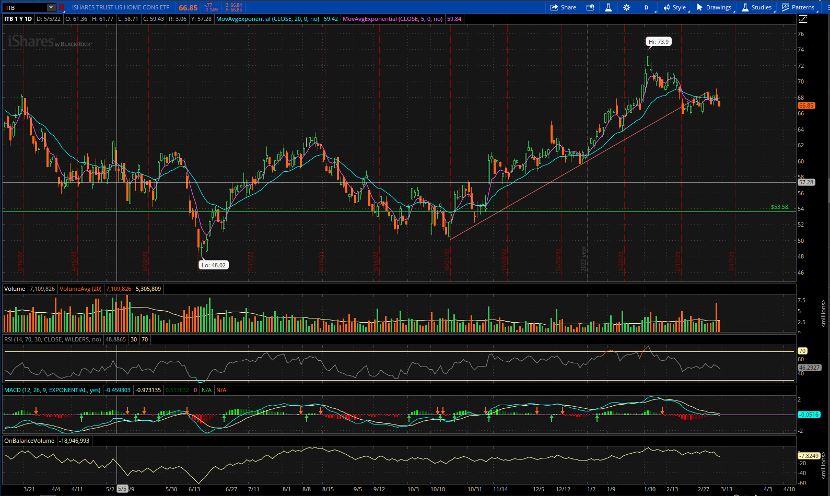Open the D timeframe aggregation dropdown
The image size is (830, 496).
point(646,7)
